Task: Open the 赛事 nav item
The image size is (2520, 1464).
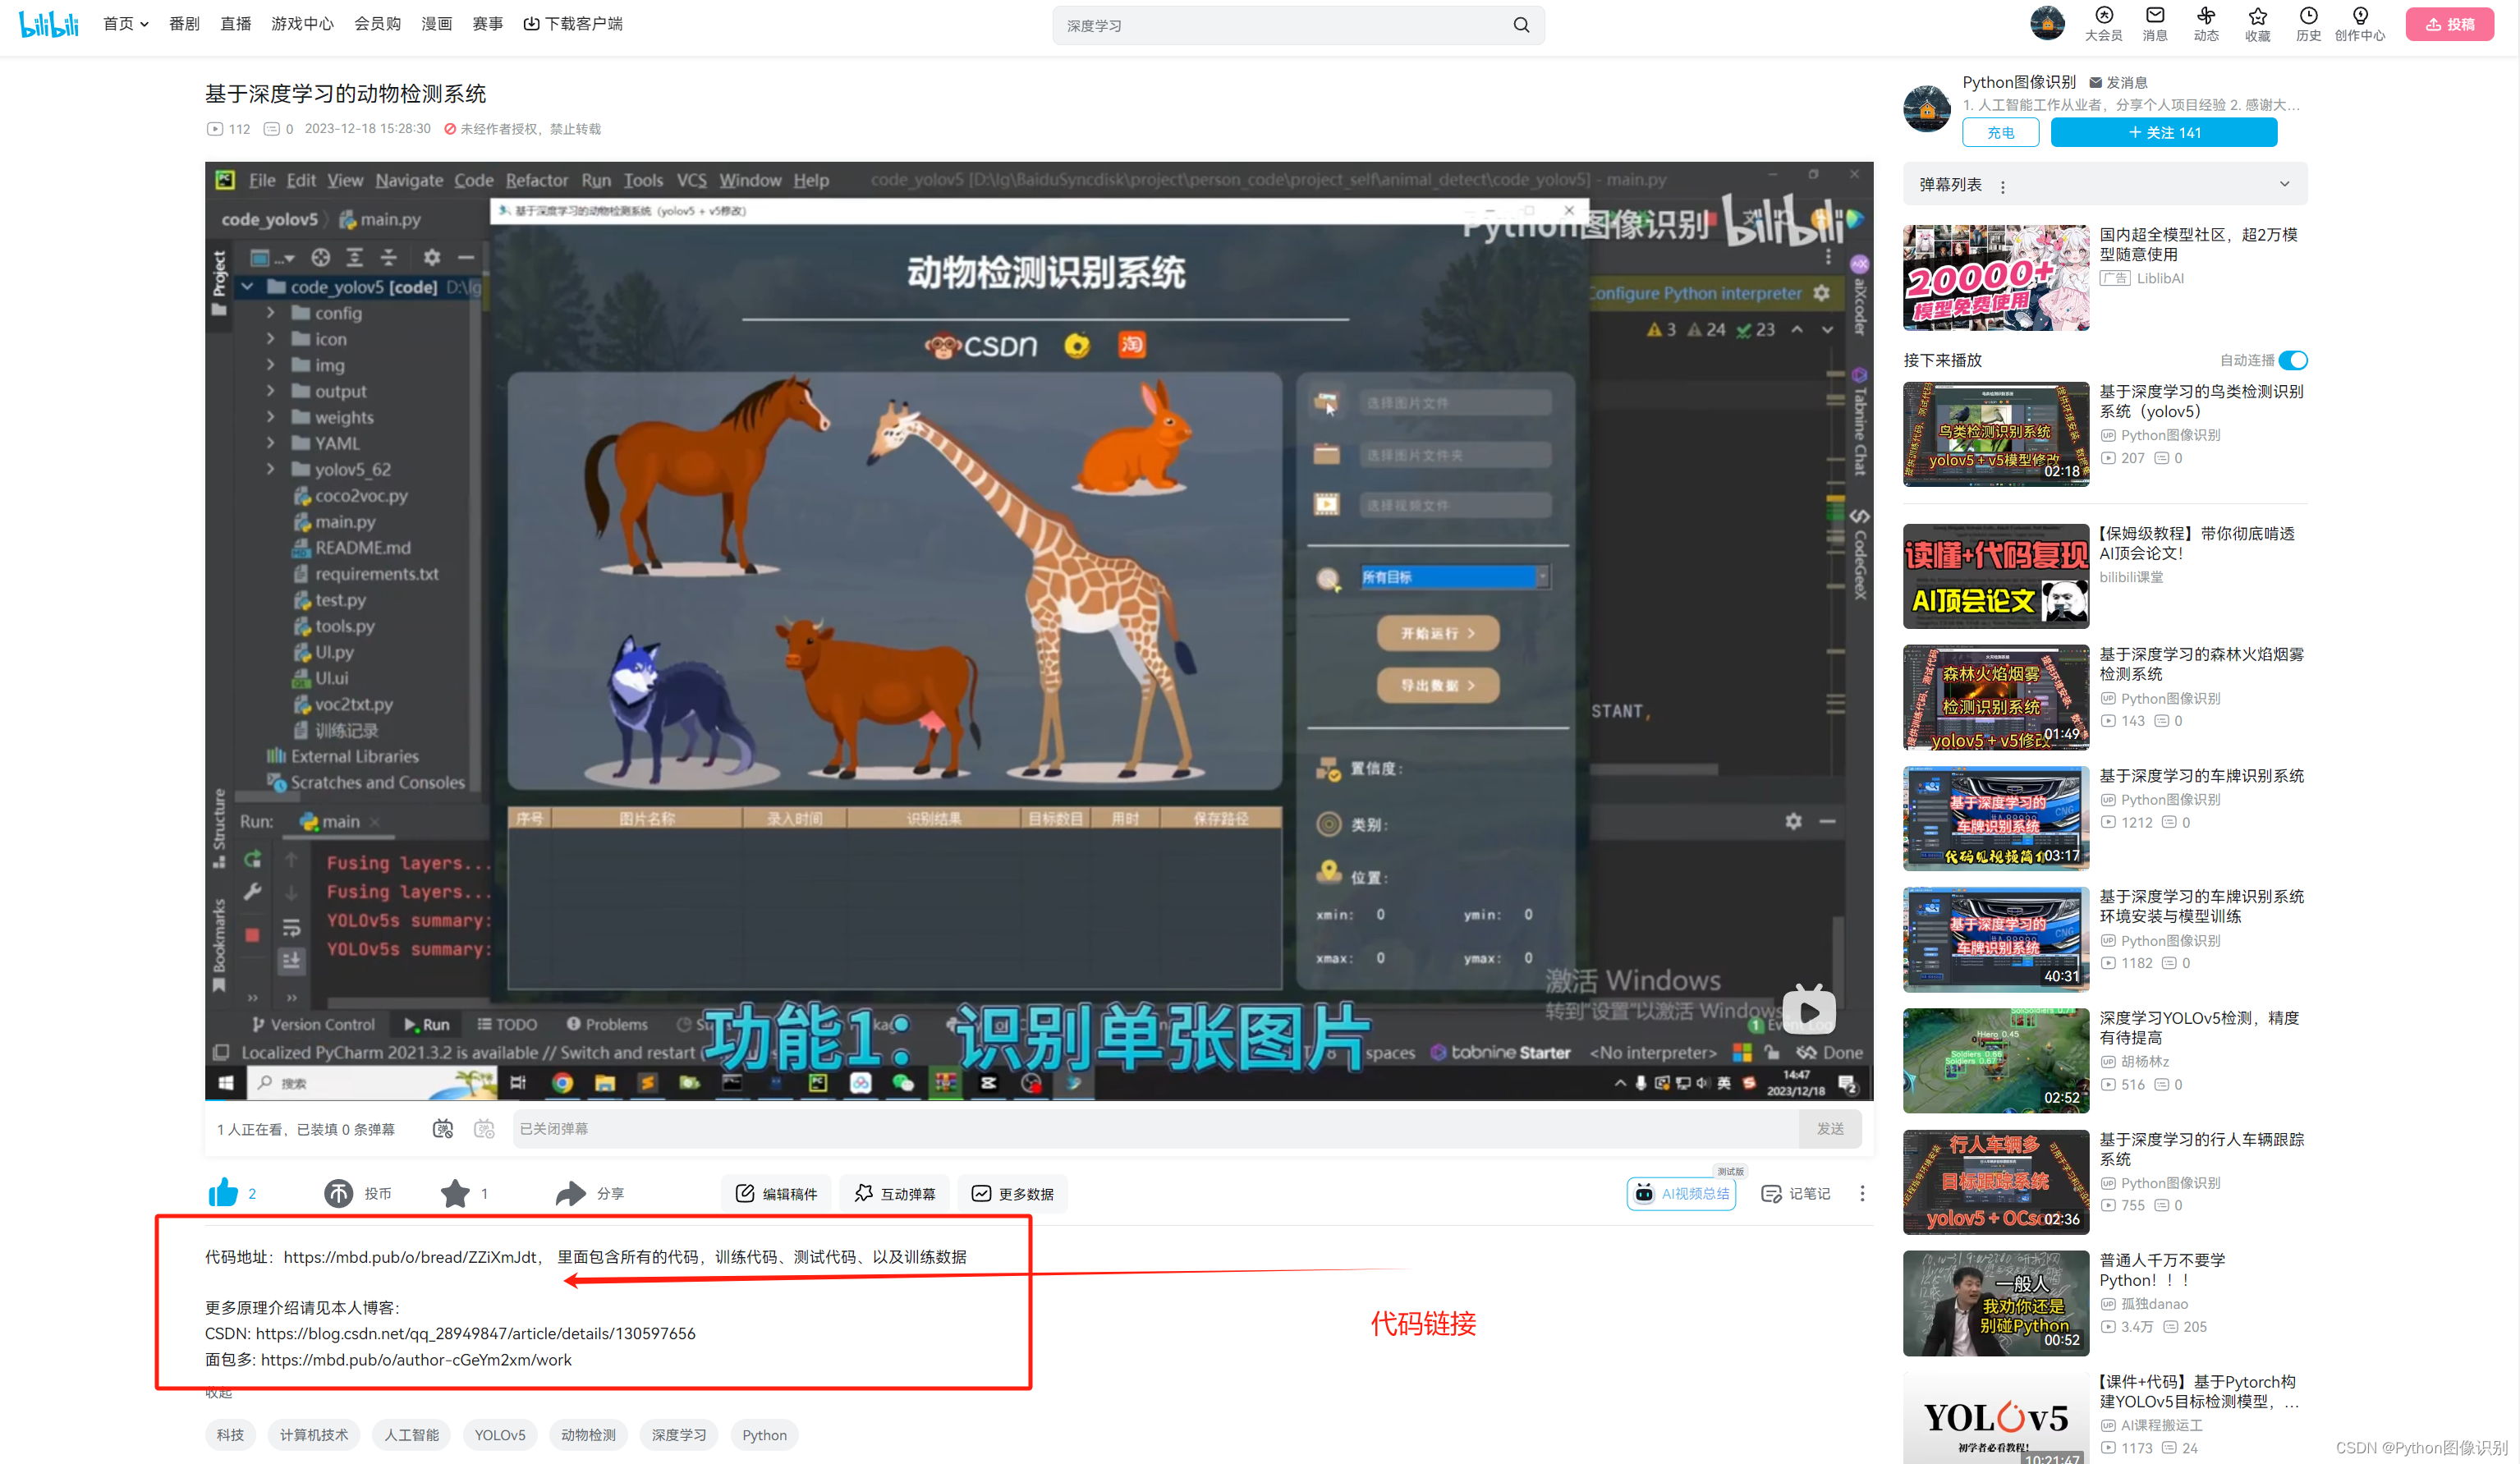Action: point(488,24)
